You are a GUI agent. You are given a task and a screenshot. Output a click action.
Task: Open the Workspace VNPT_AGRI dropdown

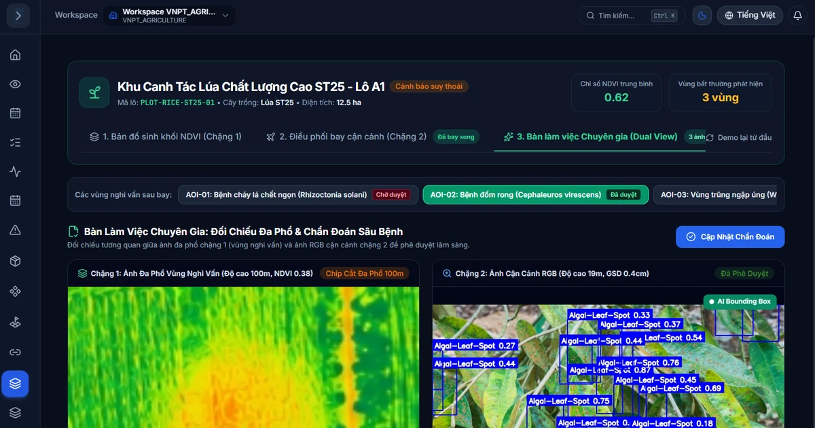[x=170, y=16]
